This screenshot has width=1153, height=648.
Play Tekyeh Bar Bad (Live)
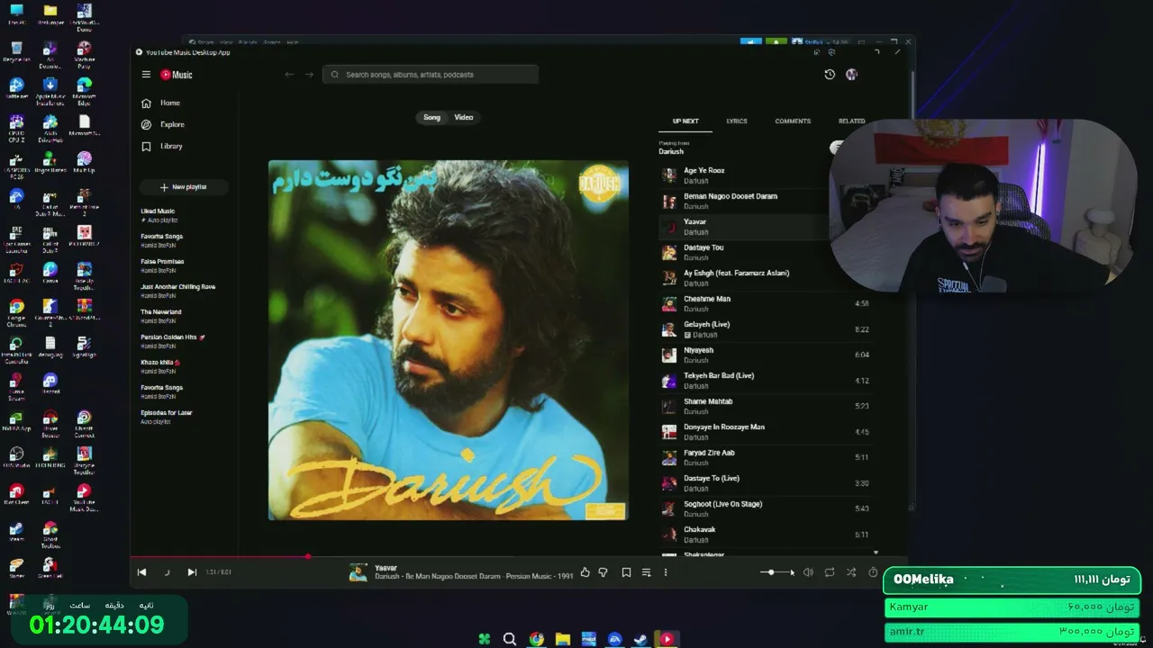click(x=766, y=381)
